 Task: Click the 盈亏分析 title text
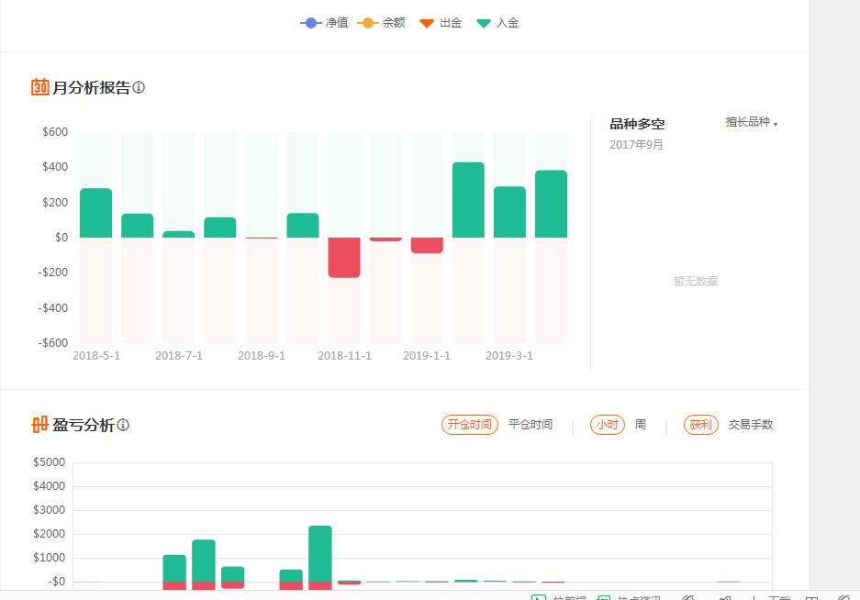84,425
